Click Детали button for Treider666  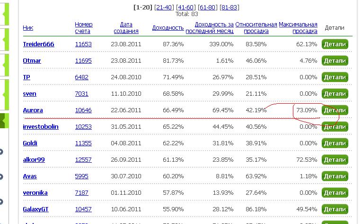(335, 44)
